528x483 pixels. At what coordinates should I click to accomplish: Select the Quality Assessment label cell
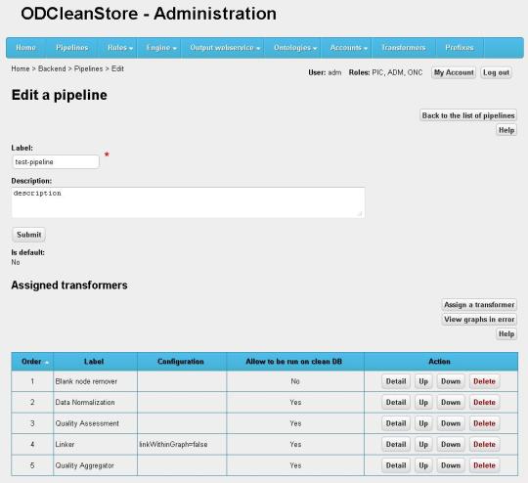click(x=95, y=423)
